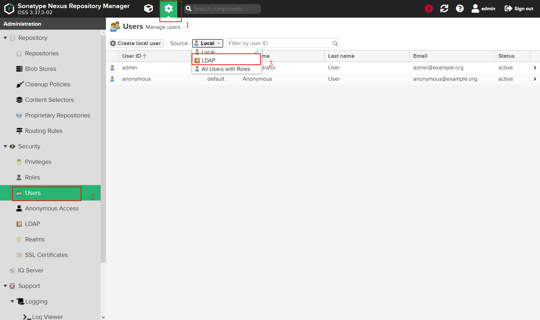The image size is (540, 320).
Task: Select All Users with Roles option
Action: 227,69
